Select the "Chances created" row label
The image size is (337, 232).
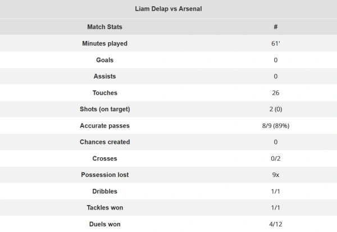click(104, 142)
